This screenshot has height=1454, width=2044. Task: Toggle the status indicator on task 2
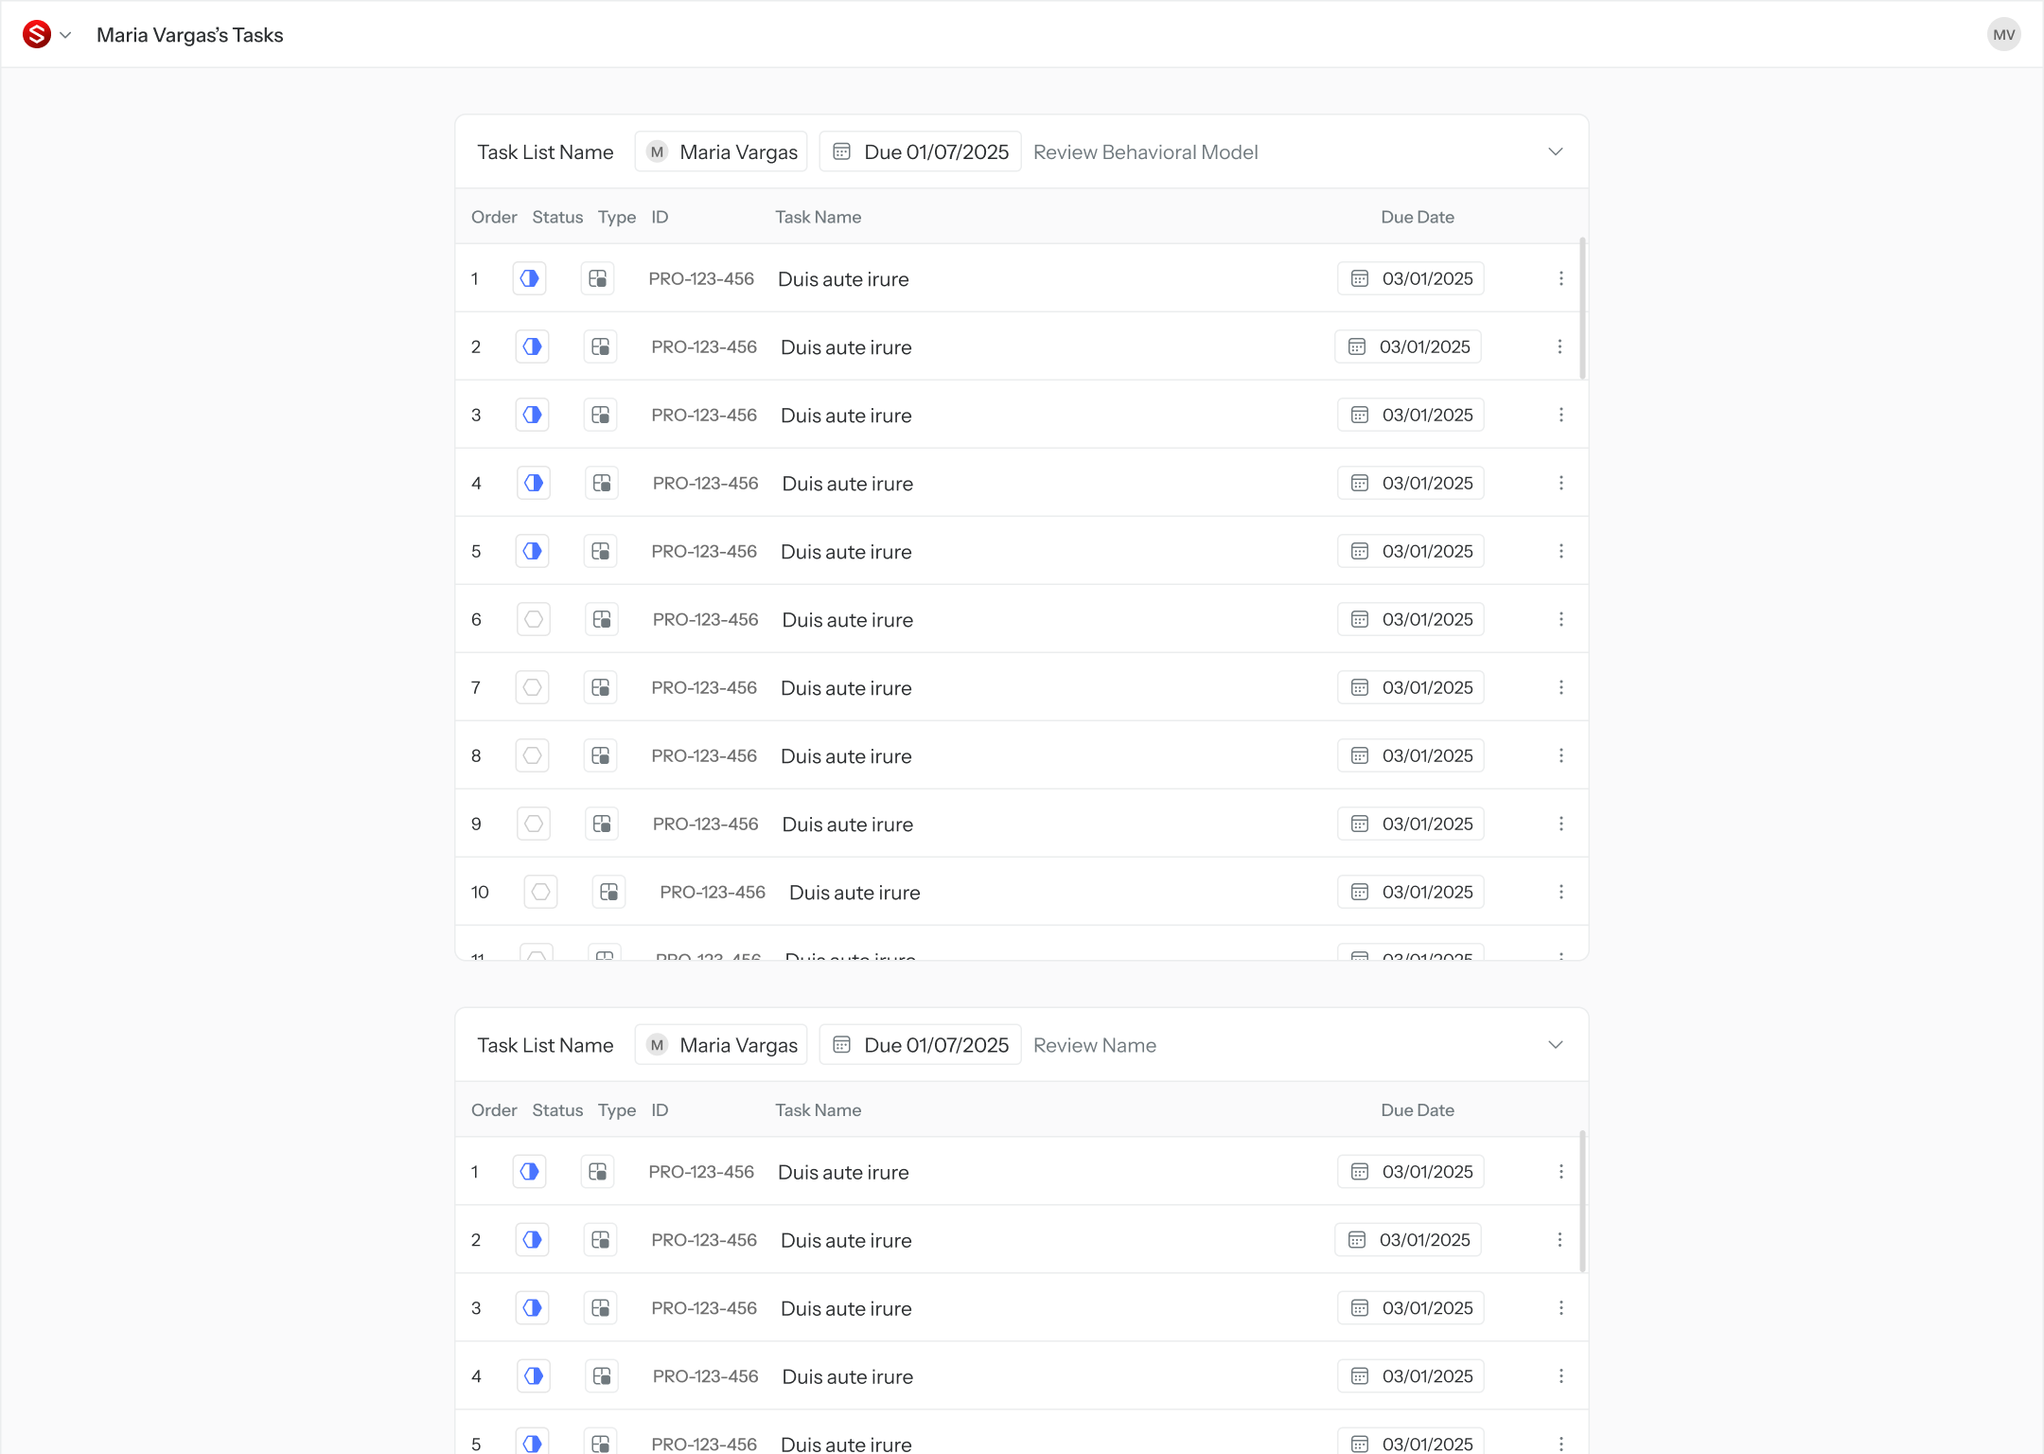click(531, 346)
